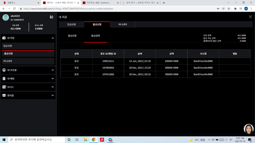255x143 pixels.
Task: Expand the 내 베팅 section
Action: 53,78
